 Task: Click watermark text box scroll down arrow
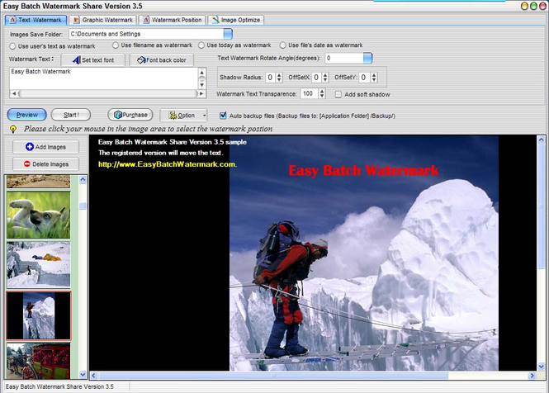coord(201,85)
